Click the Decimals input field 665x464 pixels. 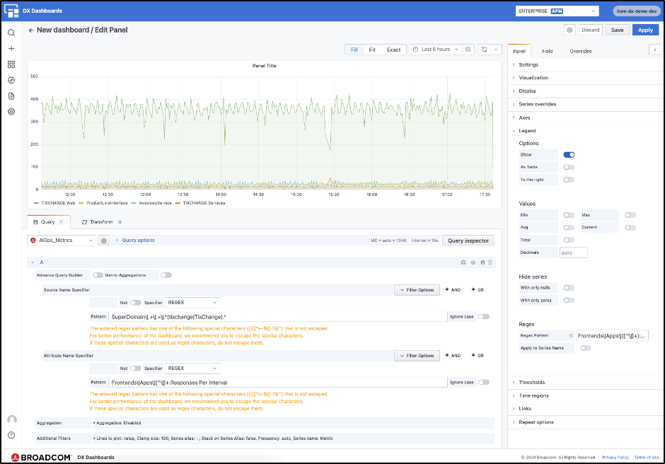573,253
